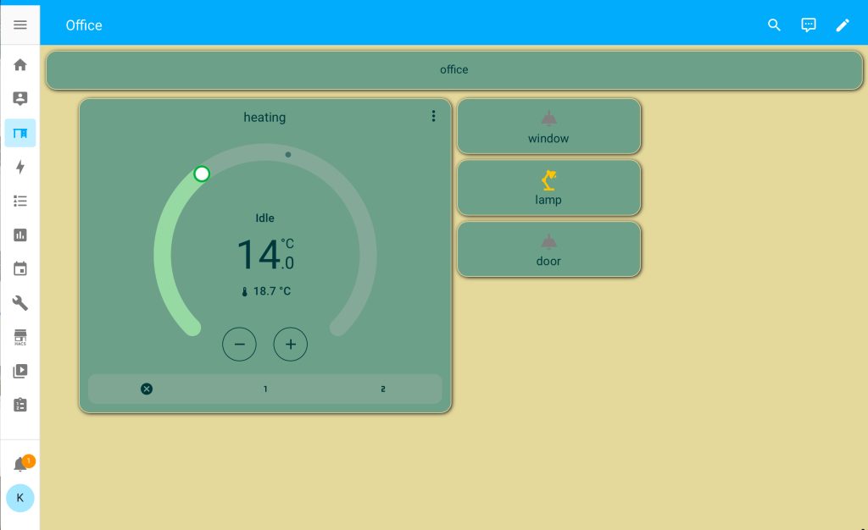Open the assistant chat icon in header
Screen dimensions: 868x530
point(809,25)
